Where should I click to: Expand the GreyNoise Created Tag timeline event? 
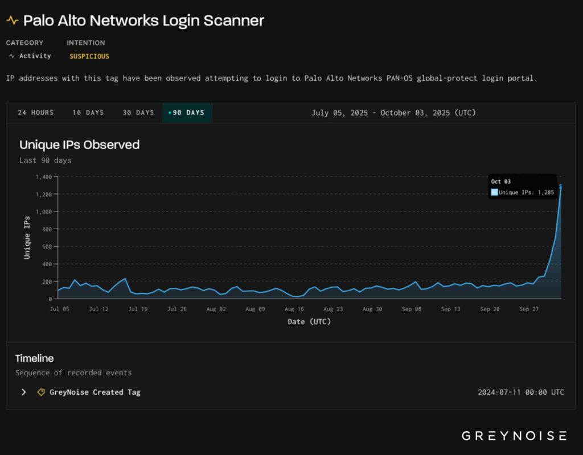pyautogui.click(x=23, y=392)
